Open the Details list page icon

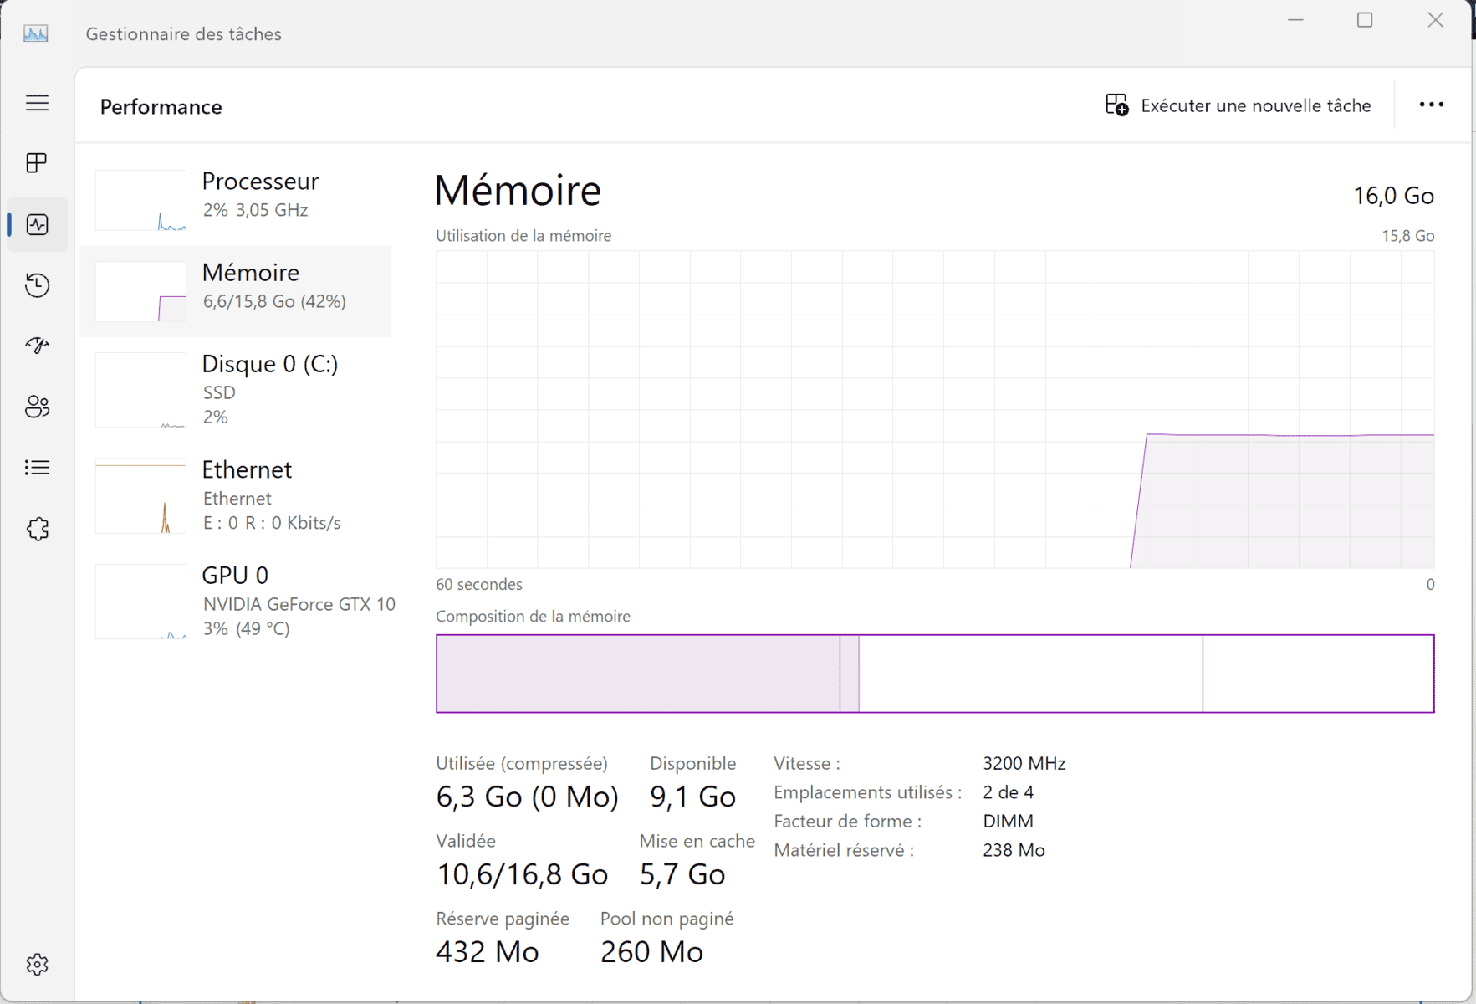37,467
